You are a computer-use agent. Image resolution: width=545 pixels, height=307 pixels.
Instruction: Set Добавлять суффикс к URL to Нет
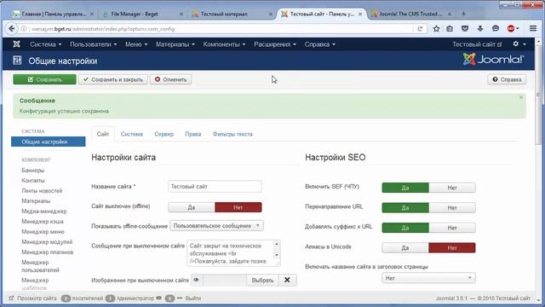coord(452,228)
